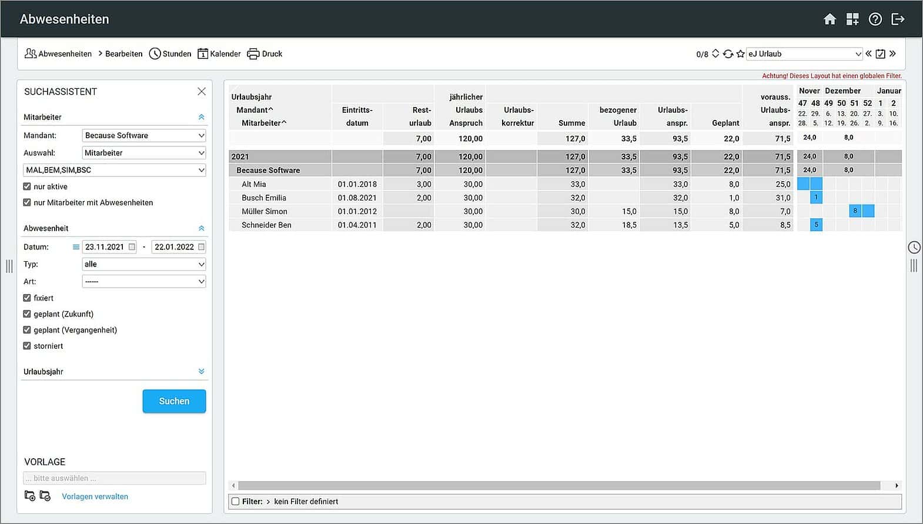Toggle the 'storniert' checkbox
This screenshot has height=524, width=923.
click(x=27, y=346)
